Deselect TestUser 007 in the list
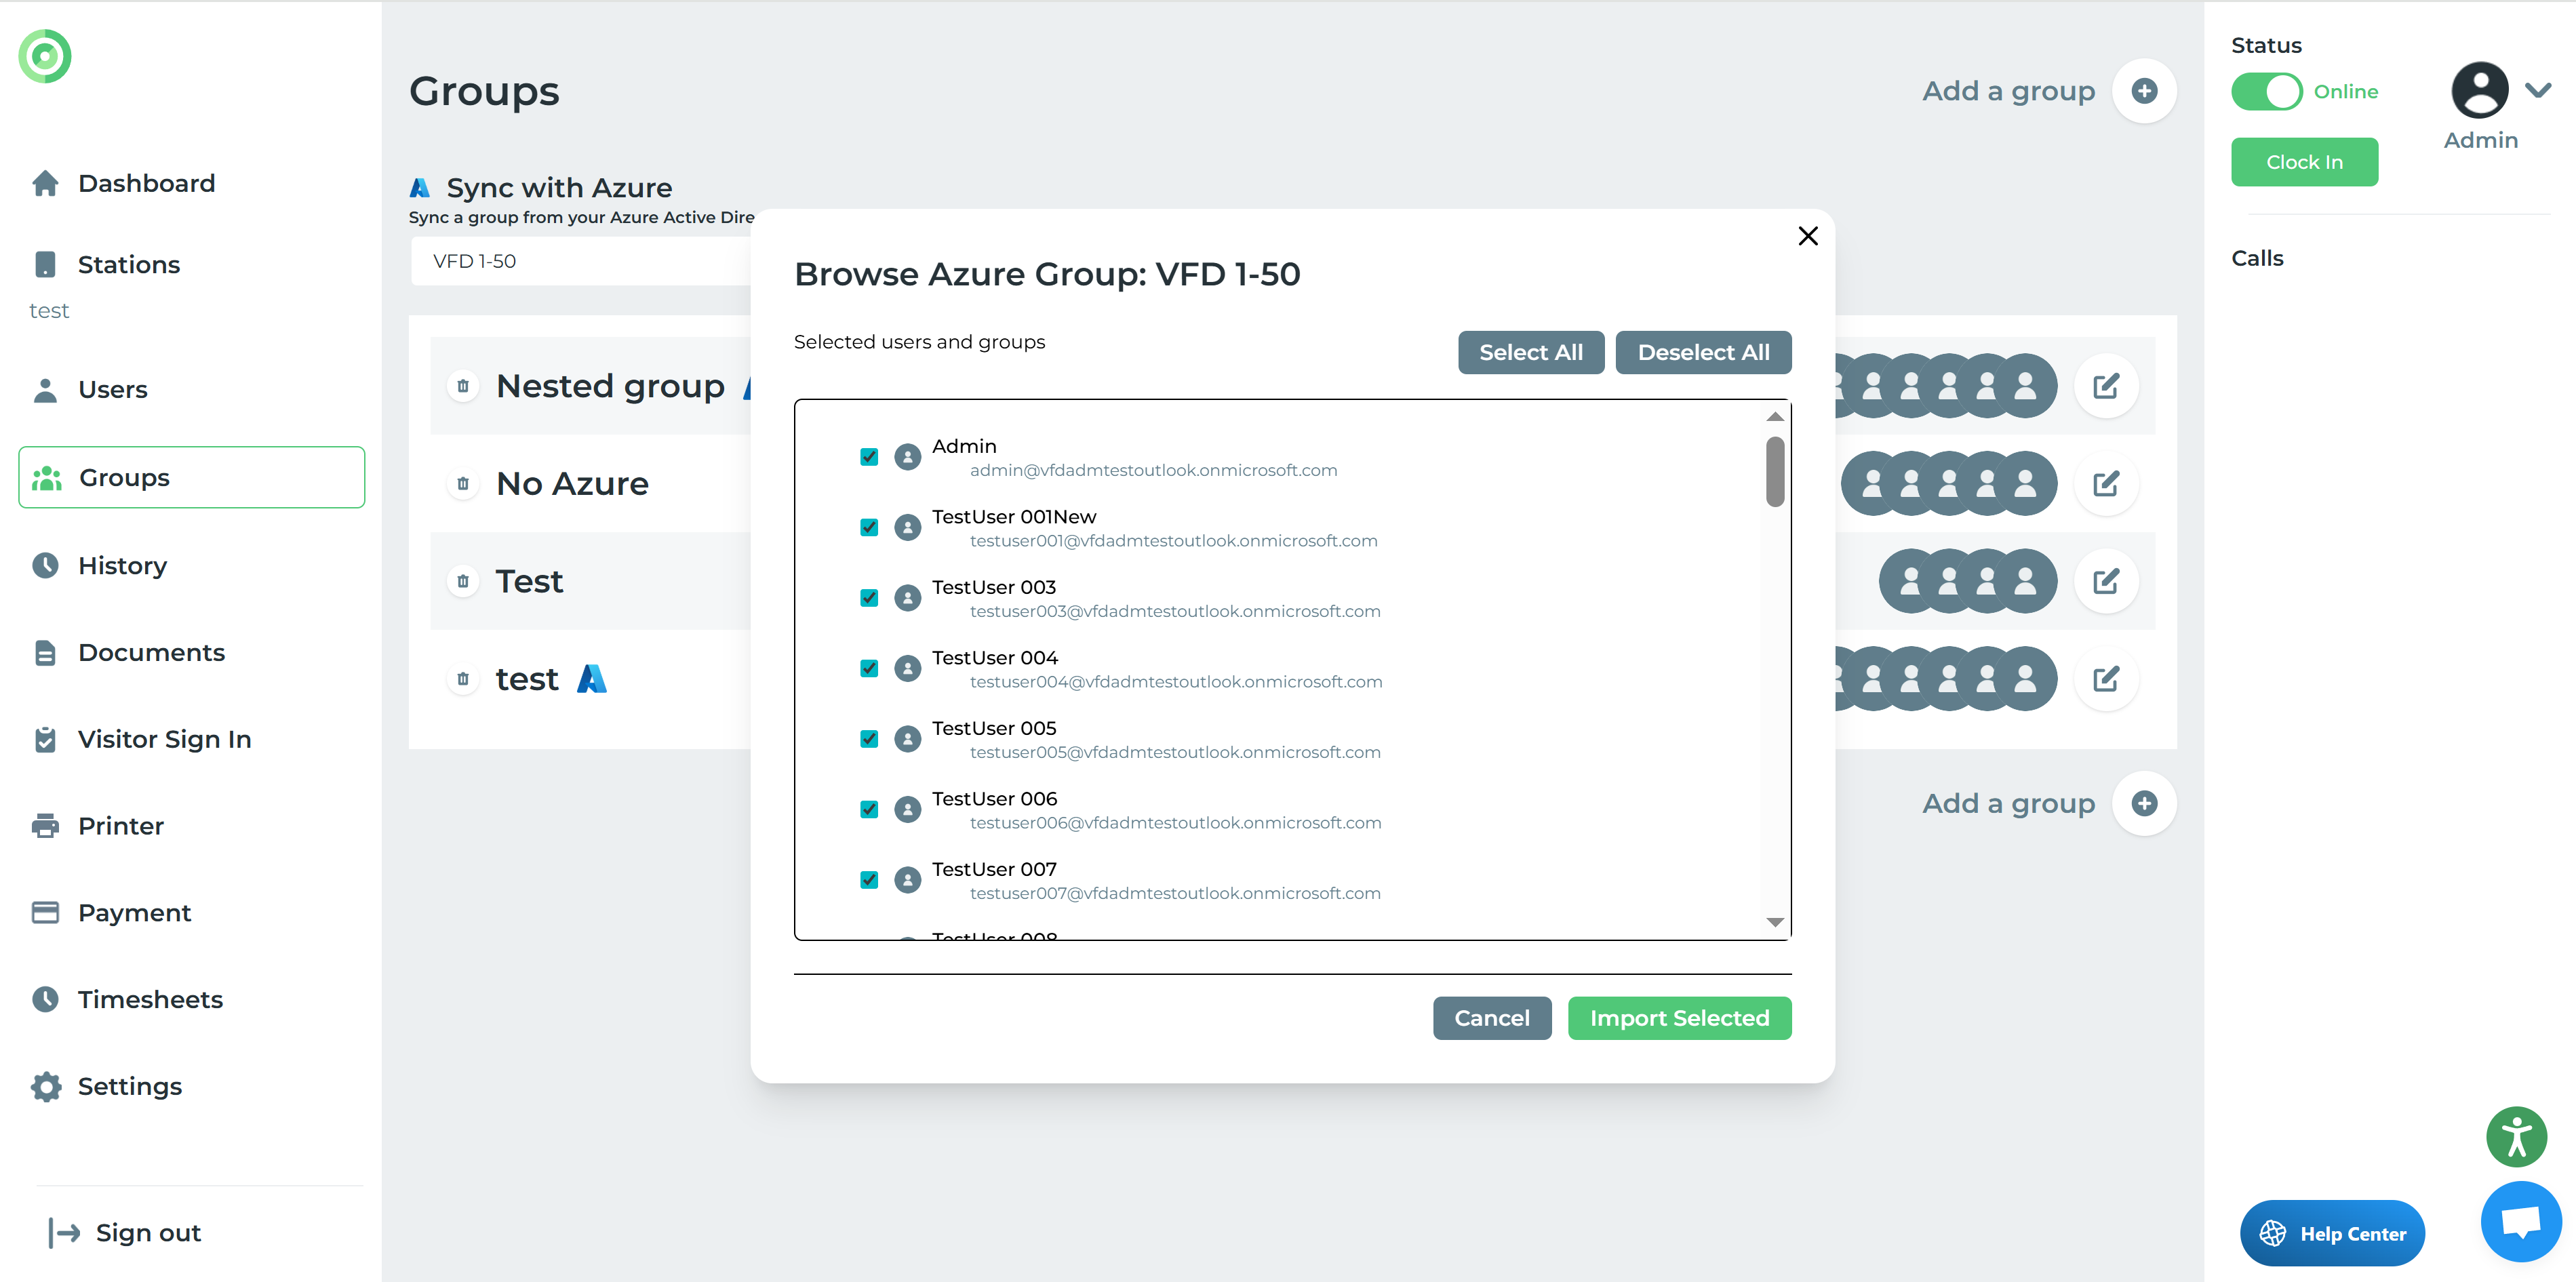 pos(869,880)
